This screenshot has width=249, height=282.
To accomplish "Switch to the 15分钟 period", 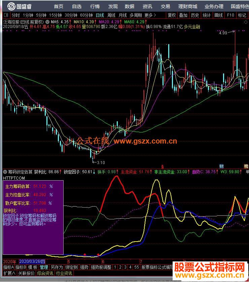I will click(56, 15).
